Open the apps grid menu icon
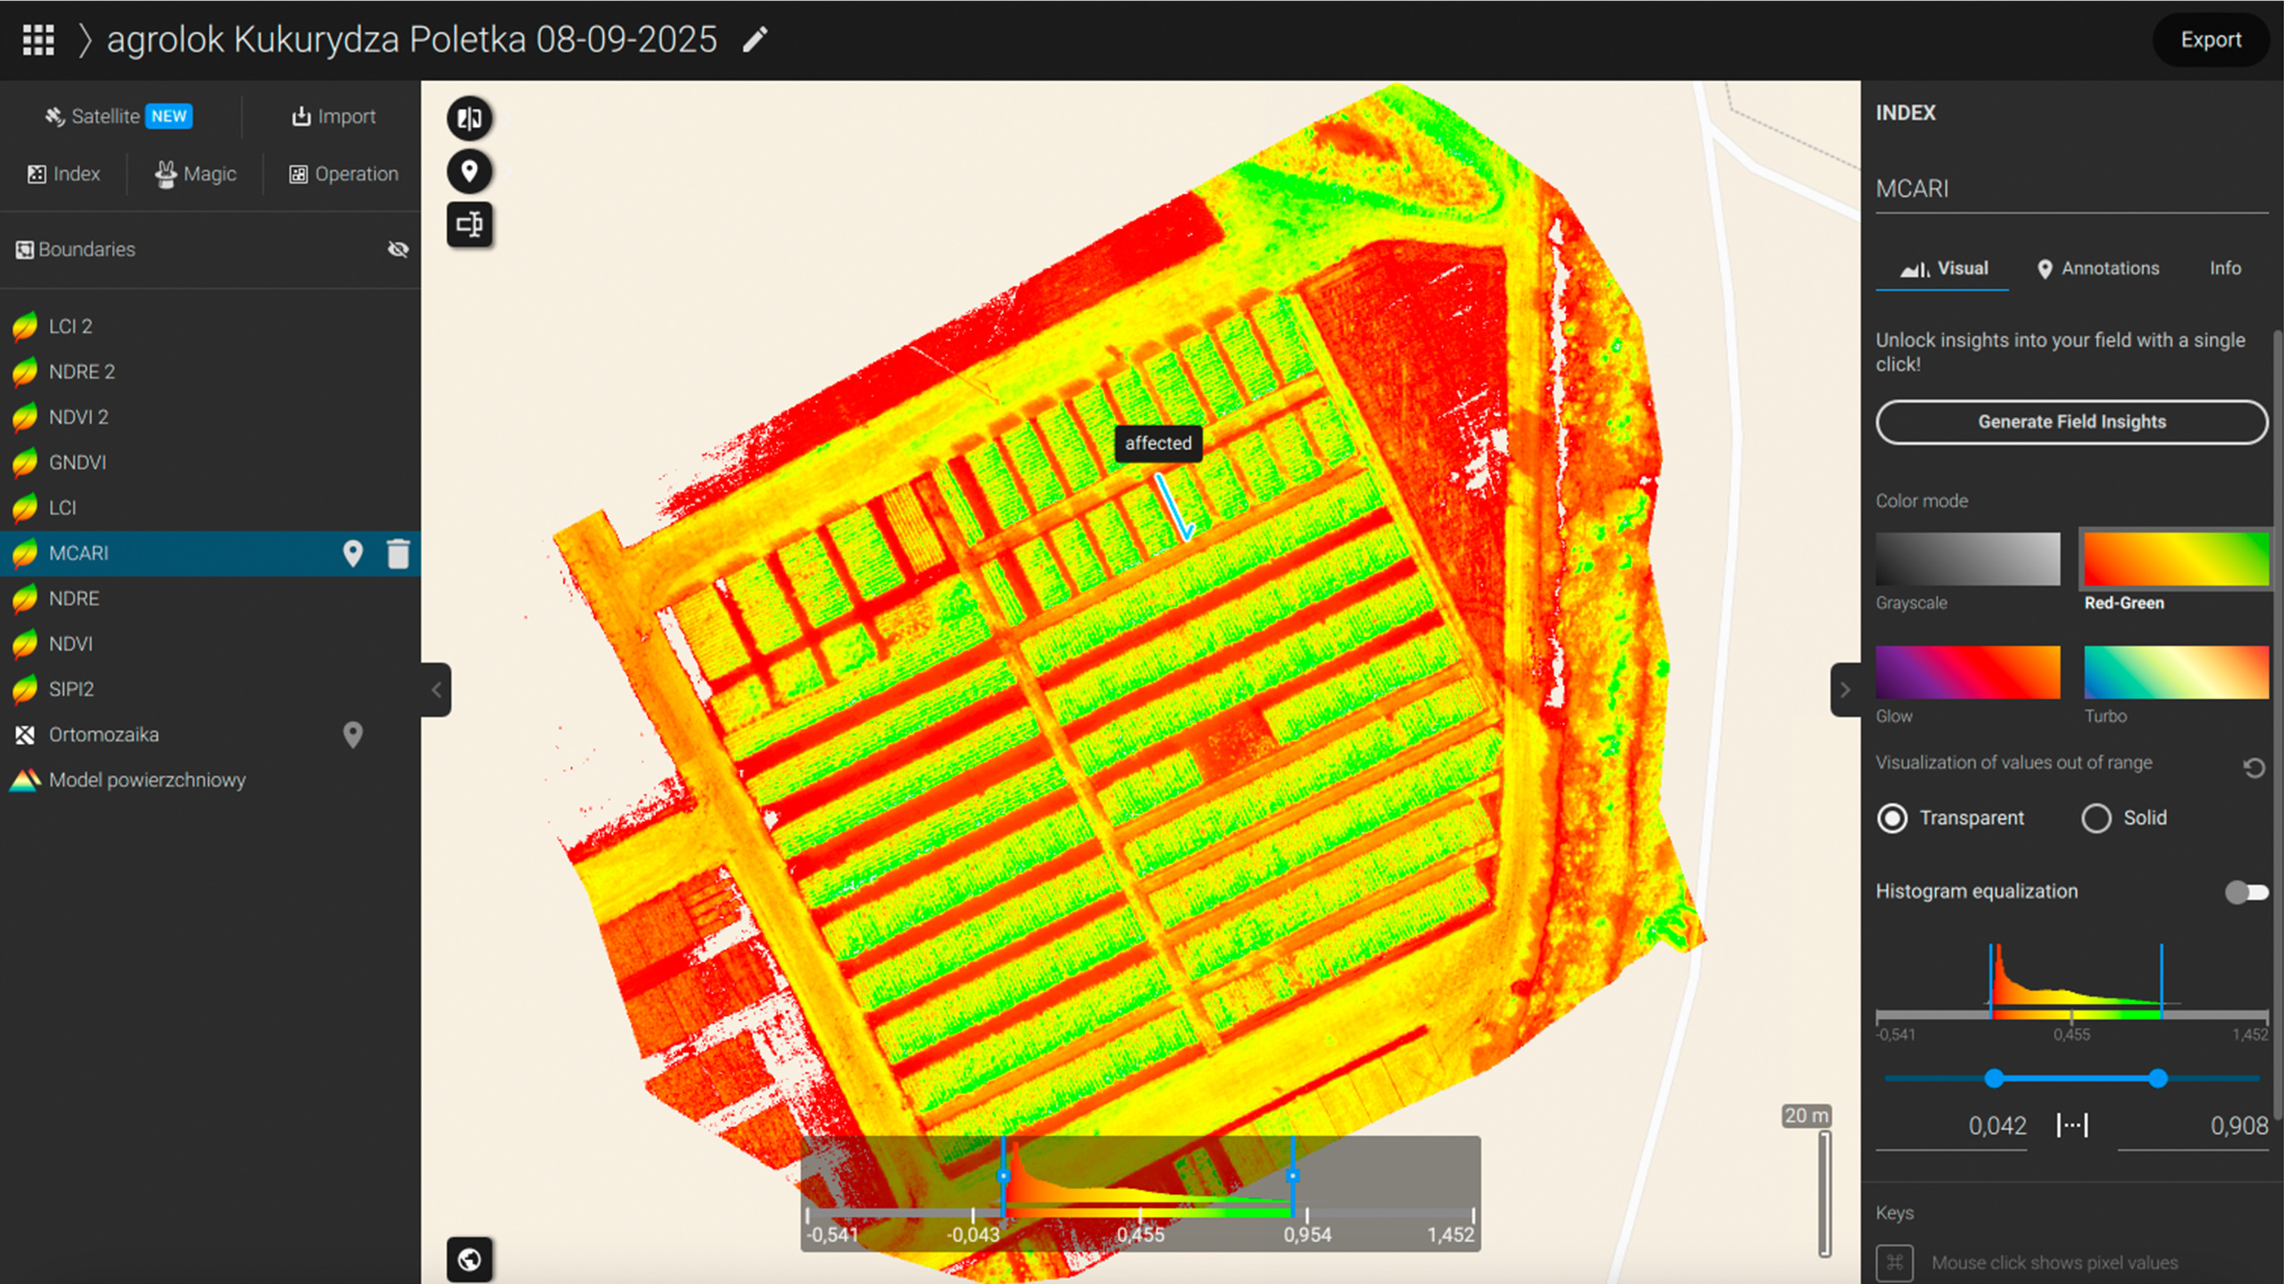 38,40
